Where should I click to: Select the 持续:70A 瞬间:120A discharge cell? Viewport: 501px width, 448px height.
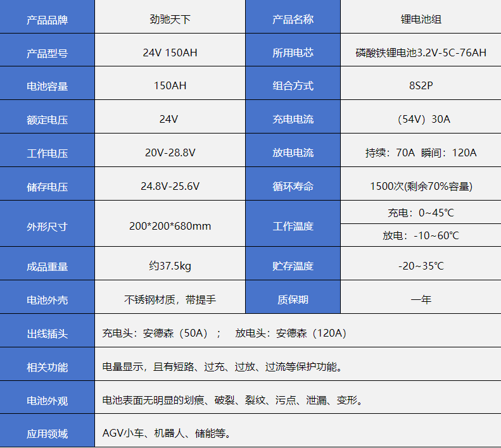(x=421, y=152)
